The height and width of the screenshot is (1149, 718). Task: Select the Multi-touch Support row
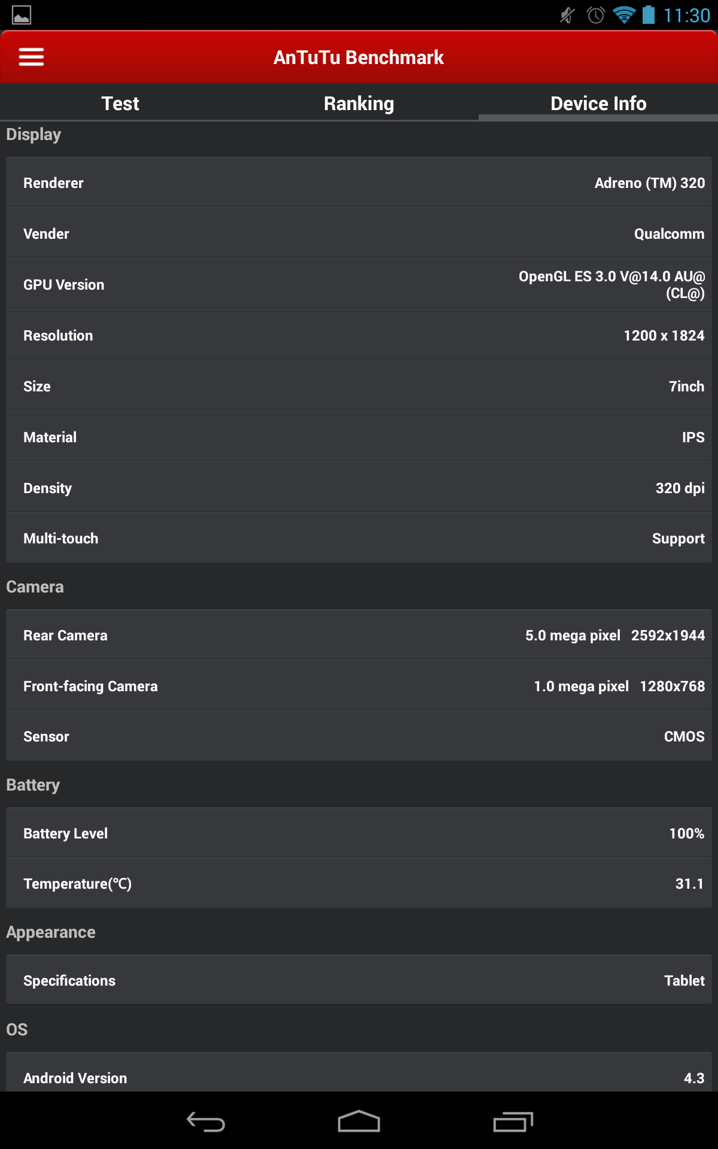359,538
